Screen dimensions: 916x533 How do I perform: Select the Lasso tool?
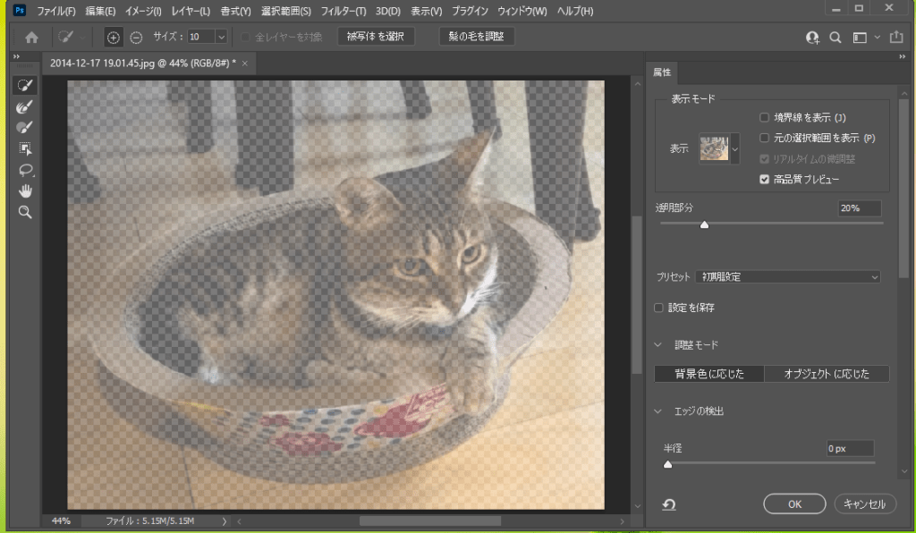pyautogui.click(x=25, y=170)
